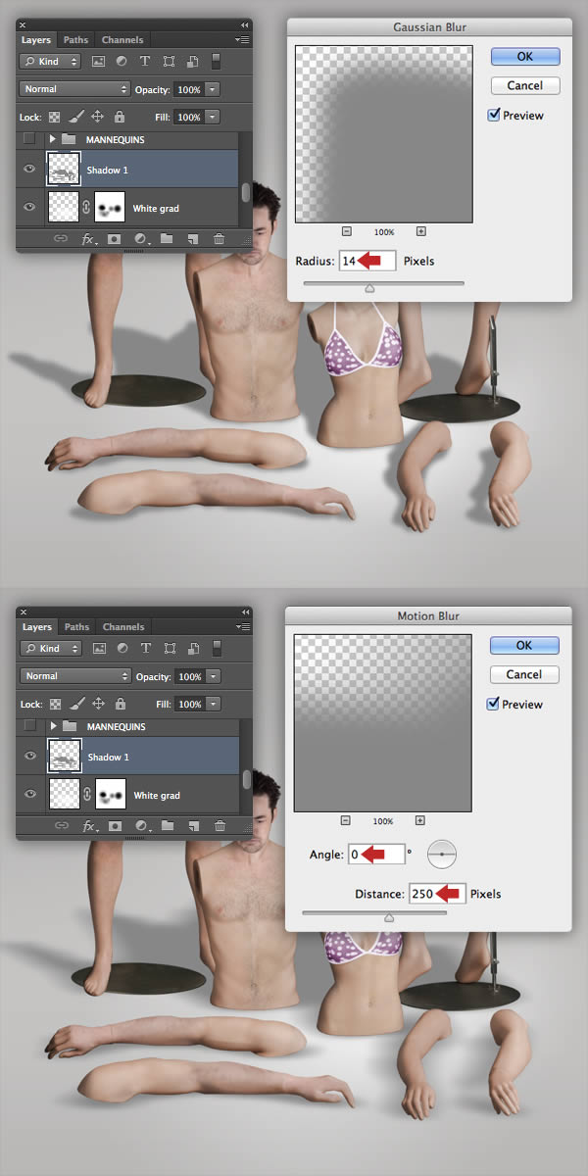The width and height of the screenshot is (588, 1176).
Task: Create adjustment layer icon in Layers panel beside Gaussian Blur
Action: click(140, 238)
